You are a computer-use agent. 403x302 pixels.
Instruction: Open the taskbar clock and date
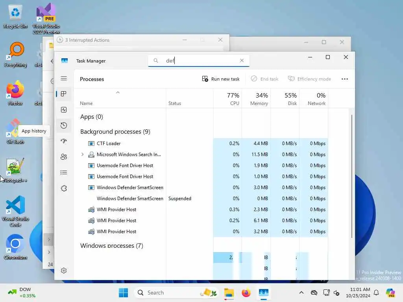(358, 293)
